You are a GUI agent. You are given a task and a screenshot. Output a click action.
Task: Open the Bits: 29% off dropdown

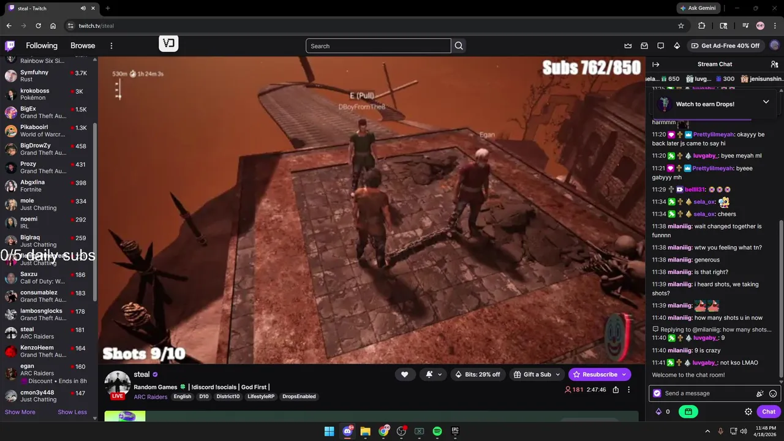click(x=478, y=374)
